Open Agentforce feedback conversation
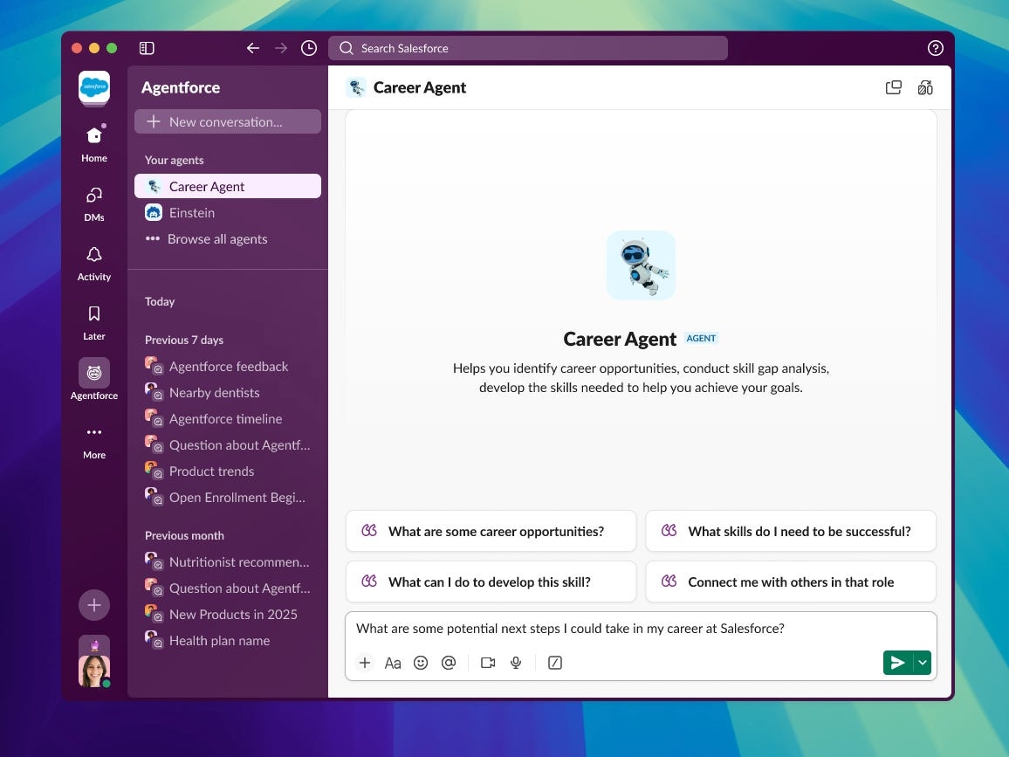1009x757 pixels. (x=227, y=366)
